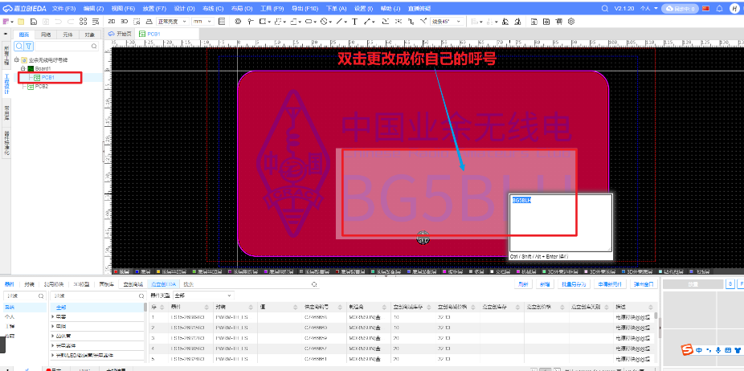Image resolution: width=744 pixels, height=371 pixels.
Task: Switch to 2D view mode
Action: 112,22
